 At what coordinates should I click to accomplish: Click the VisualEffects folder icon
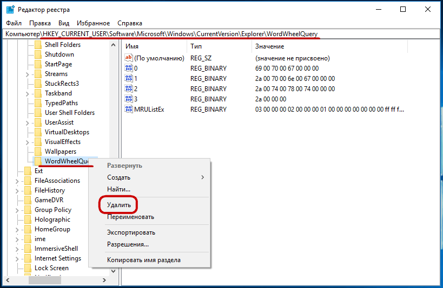[x=38, y=142]
